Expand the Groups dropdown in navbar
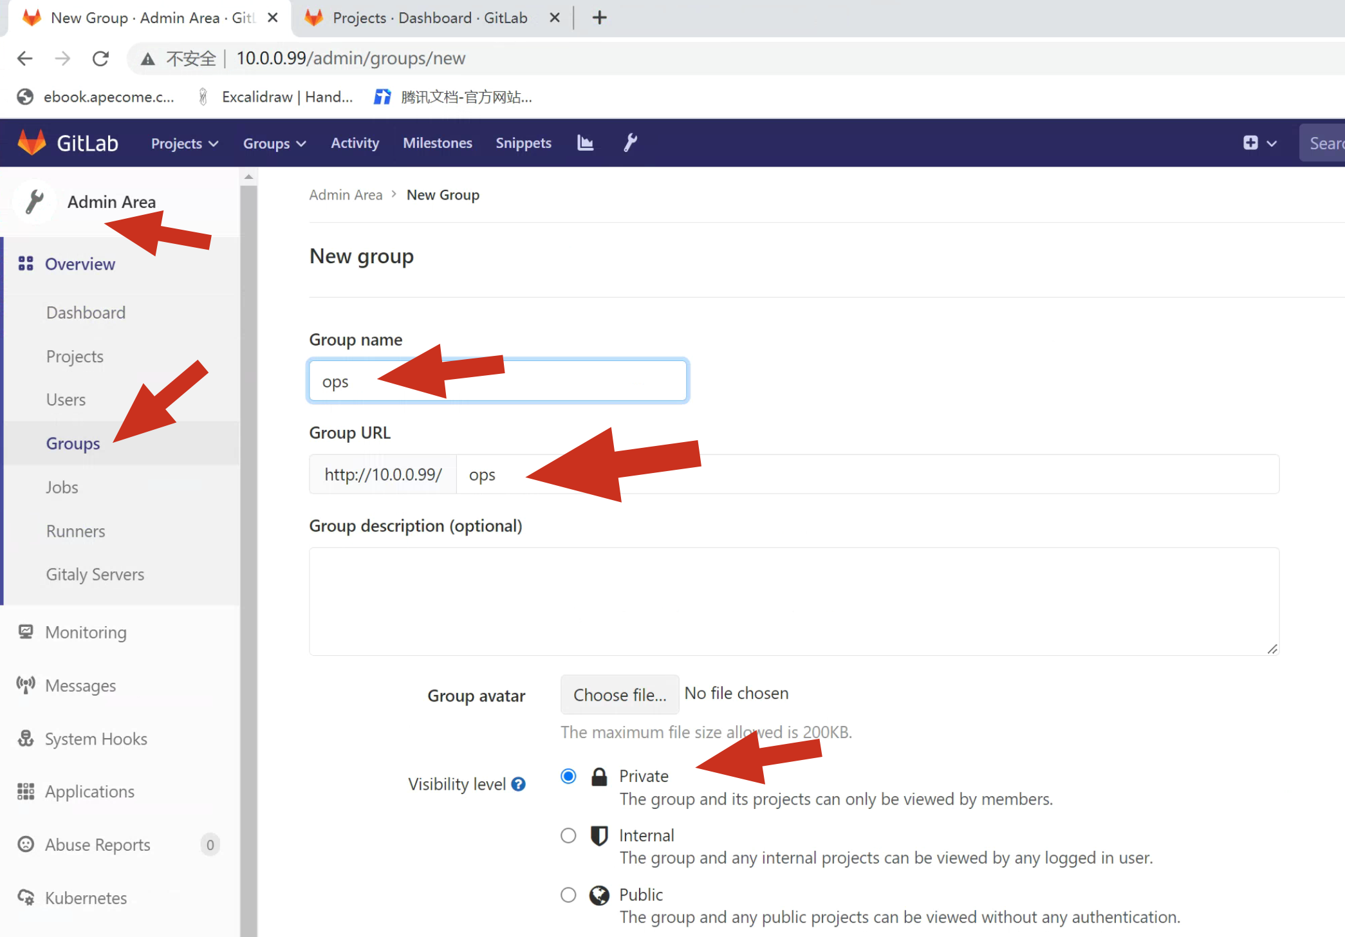The height and width of the screenshot is (937, 1345). 274,143
